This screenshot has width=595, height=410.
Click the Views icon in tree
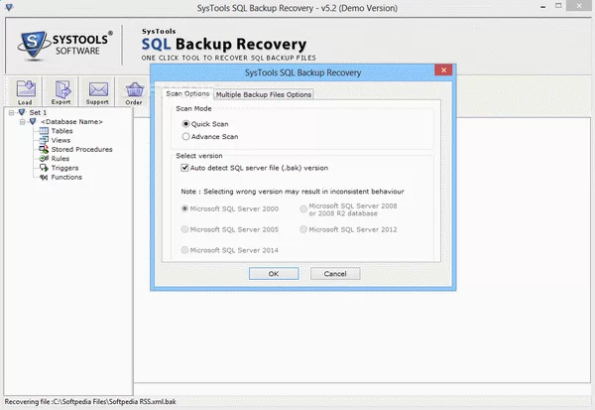coord(44,140)
